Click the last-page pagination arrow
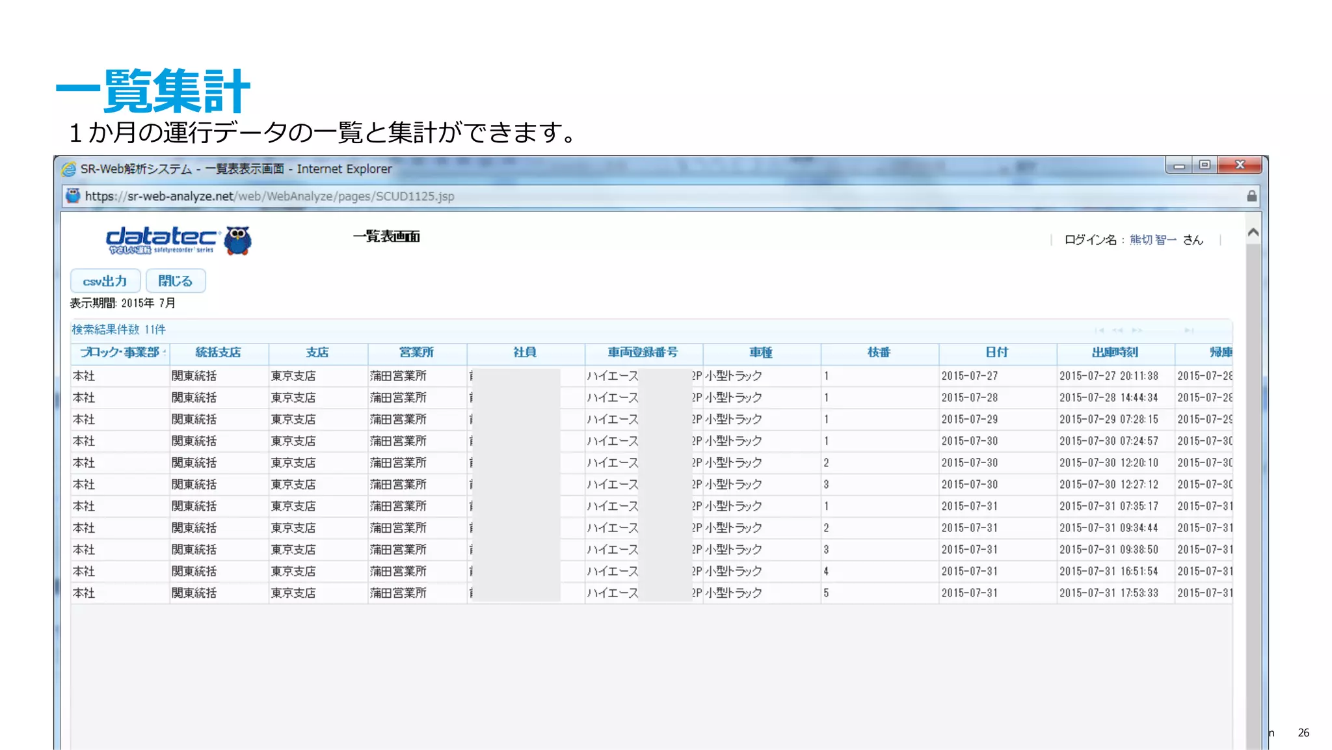Viewport: 1332px width, 750px height. coord(1189,330)
